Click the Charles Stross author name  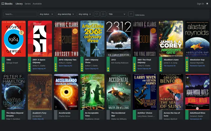click(64, 116)
